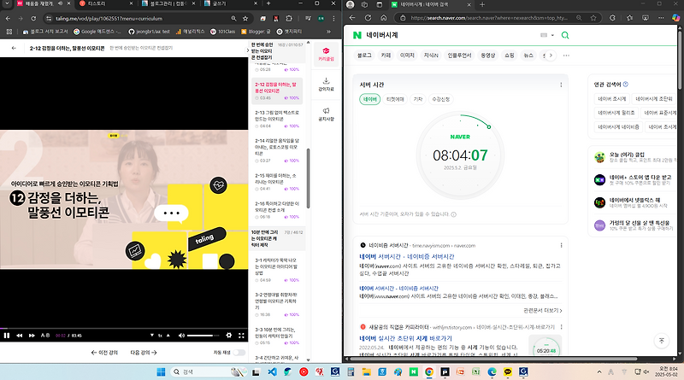Select lecture 2-14 in curriculum list
This screenshot has height=380, width=684.
point(277,150)
